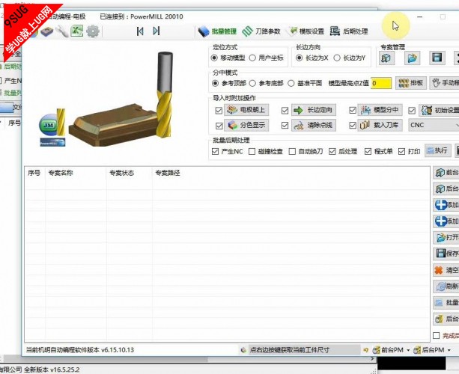This screenshot has width=459, height=374.
Task: Click the brown block model toolbar icon
Action: tap(47, 31)
